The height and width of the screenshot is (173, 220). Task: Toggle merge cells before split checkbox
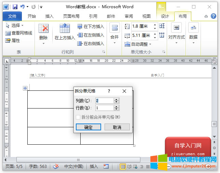pyautogui.click(x=78, y=117)
